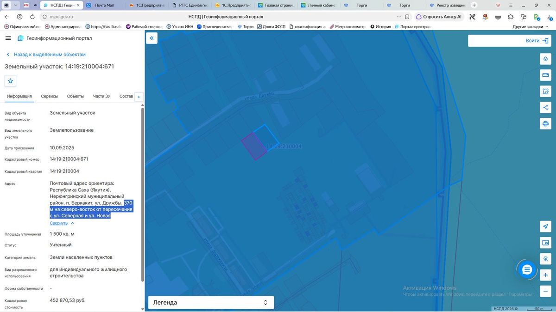The width and height of the screenshot is (556, 312).
Task: Switch to the Объекты tab
Action: click(x=75, y=96)
